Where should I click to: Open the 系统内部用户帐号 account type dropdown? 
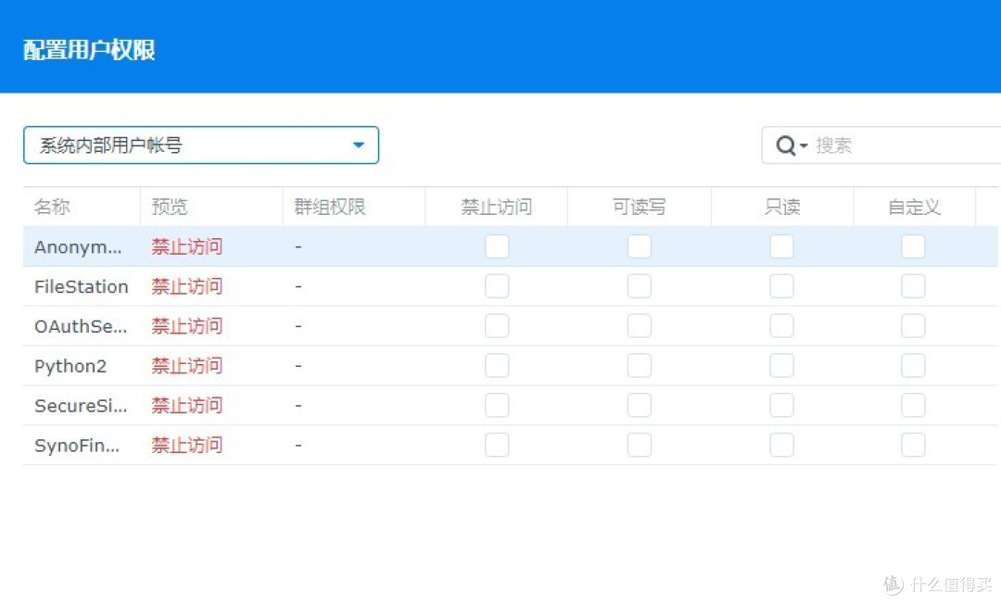click(201, 145)
